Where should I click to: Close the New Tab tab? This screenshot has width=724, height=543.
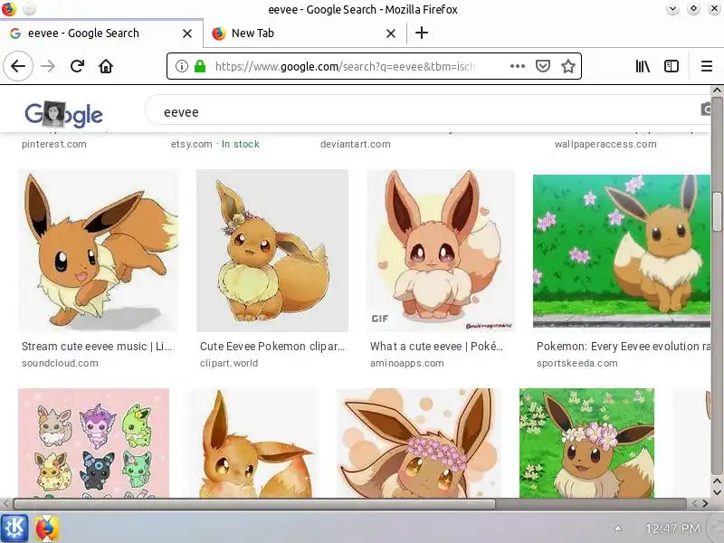[391, 33]
